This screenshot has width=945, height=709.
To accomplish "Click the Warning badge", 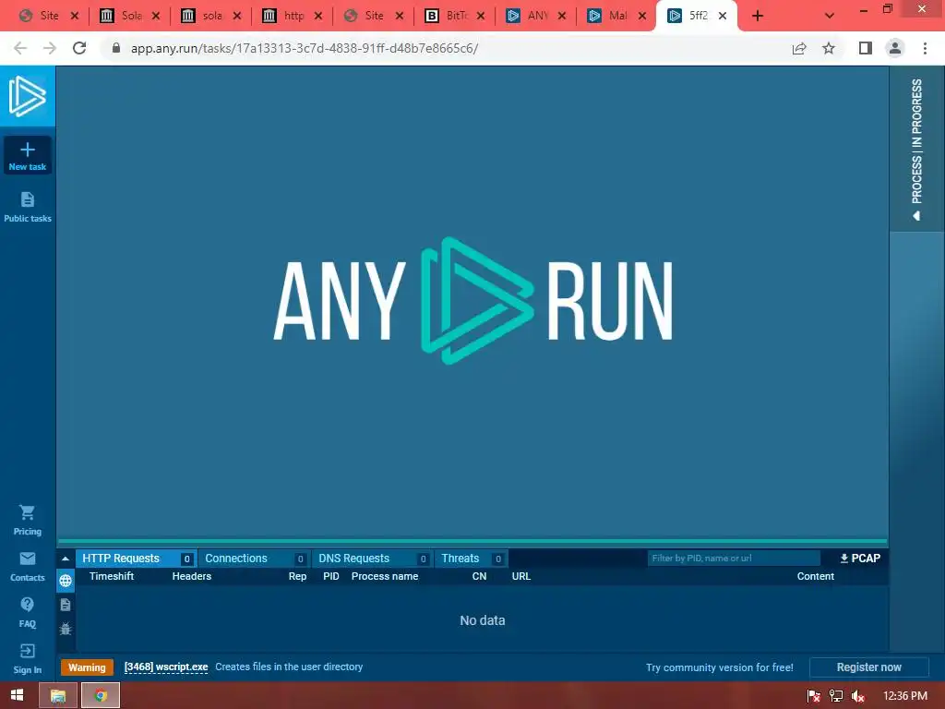I will [x=87, y=667].
